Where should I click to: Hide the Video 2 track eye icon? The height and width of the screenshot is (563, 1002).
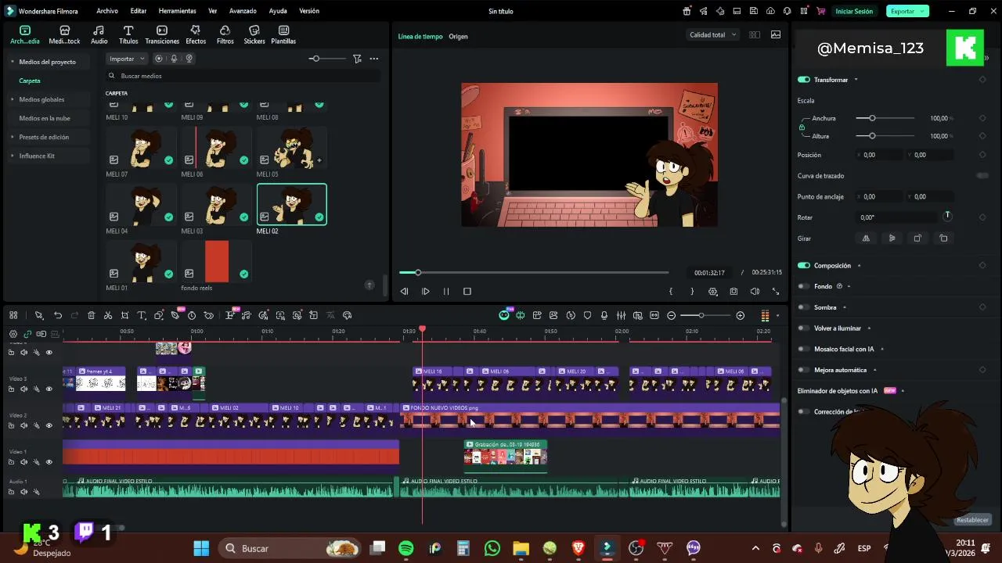[49, 425]
